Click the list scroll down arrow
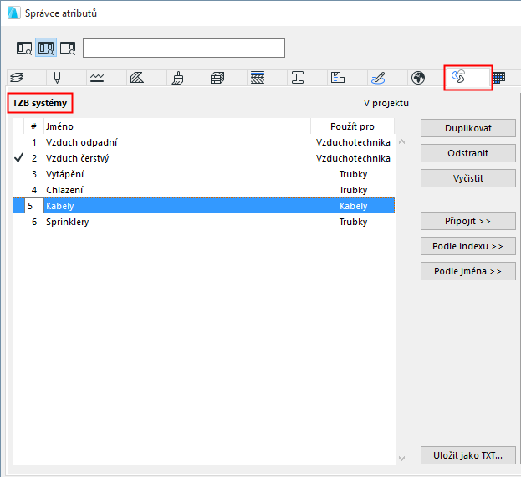521x477 pixels. (401, 459)
